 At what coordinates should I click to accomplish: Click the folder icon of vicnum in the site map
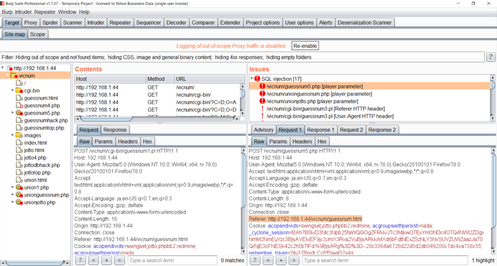14,76
